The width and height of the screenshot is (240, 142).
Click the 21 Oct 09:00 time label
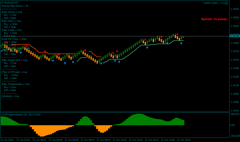[x=55, y=140]
